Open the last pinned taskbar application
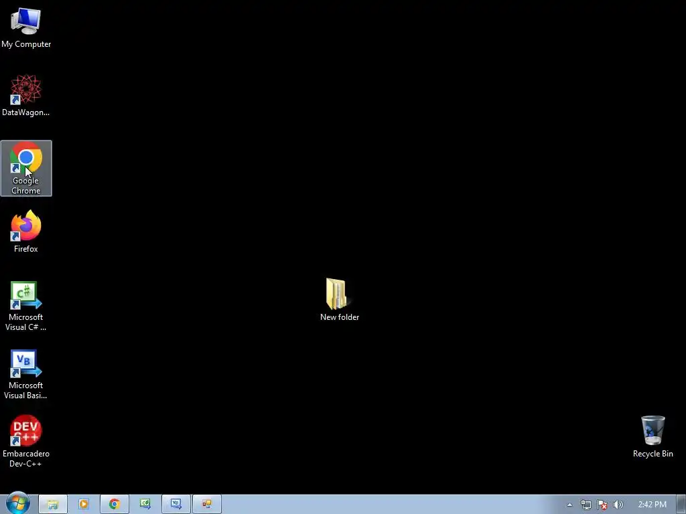 tap(207, 505)
